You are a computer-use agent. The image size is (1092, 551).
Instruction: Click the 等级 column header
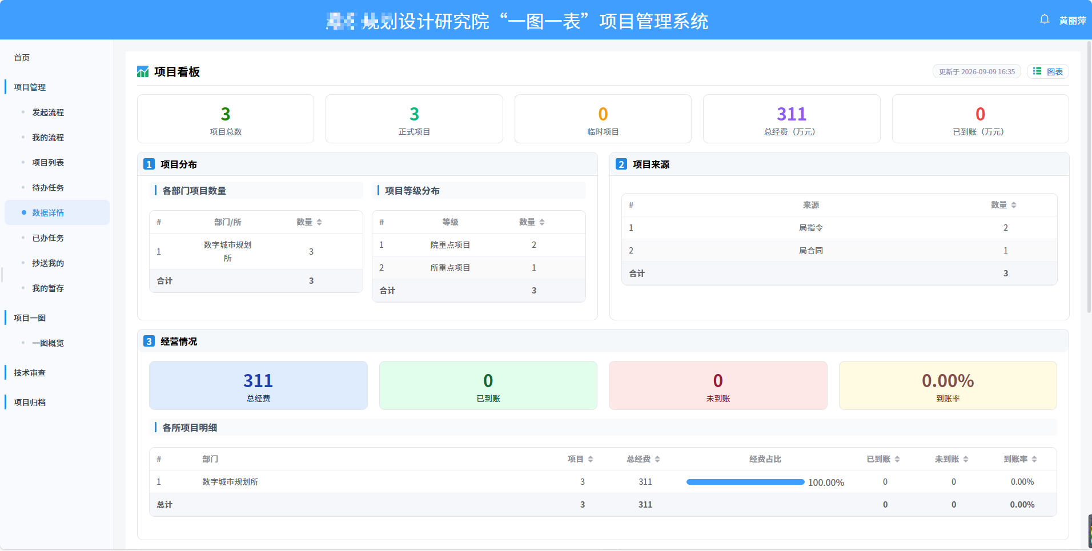tap(450, 222)
